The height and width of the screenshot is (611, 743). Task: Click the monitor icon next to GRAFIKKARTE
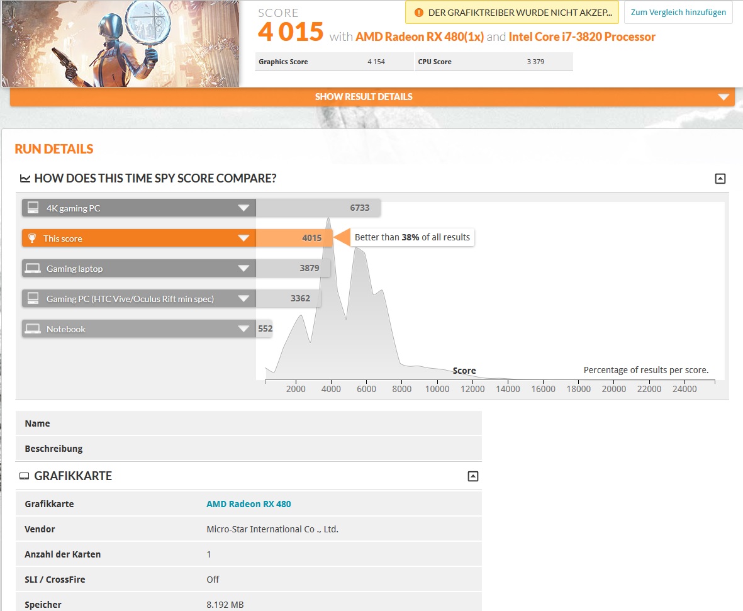point(24,476)
